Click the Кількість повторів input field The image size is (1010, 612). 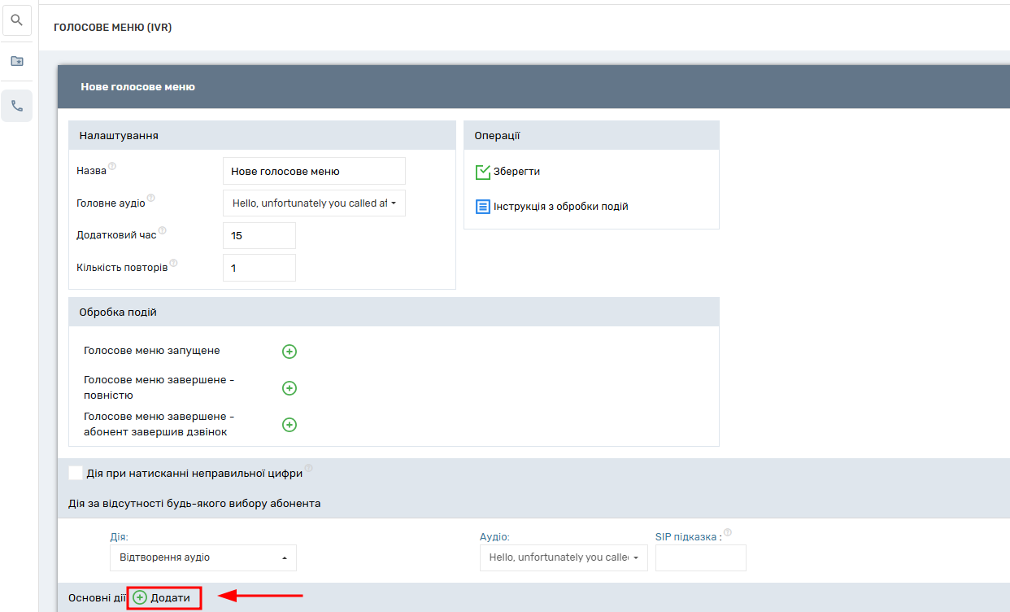(259, 268)
